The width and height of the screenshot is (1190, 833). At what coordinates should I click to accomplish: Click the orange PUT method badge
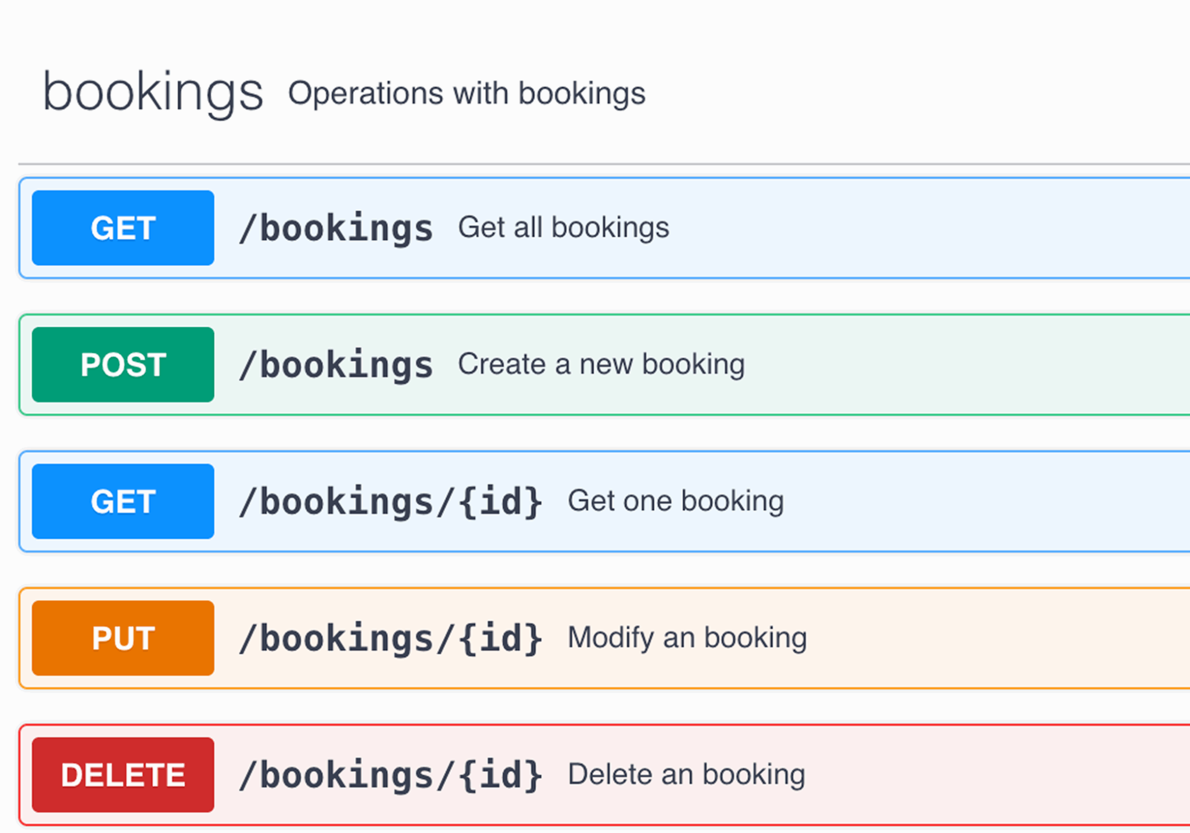[x=123, y=638]
